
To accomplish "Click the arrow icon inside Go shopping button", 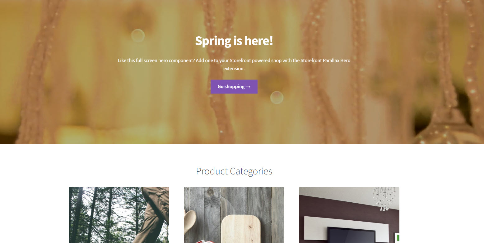I will click(x=248, y=87).
